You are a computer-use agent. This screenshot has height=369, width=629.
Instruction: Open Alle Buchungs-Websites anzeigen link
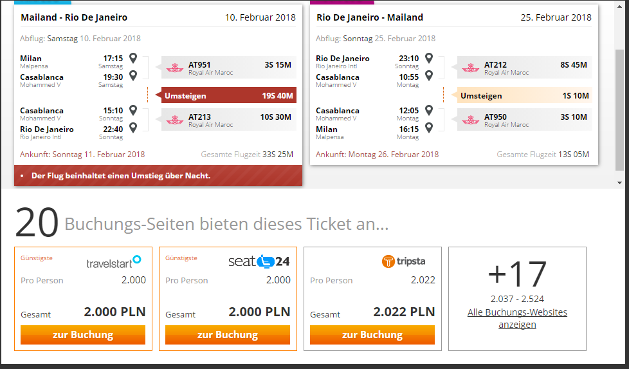(517, 318)
